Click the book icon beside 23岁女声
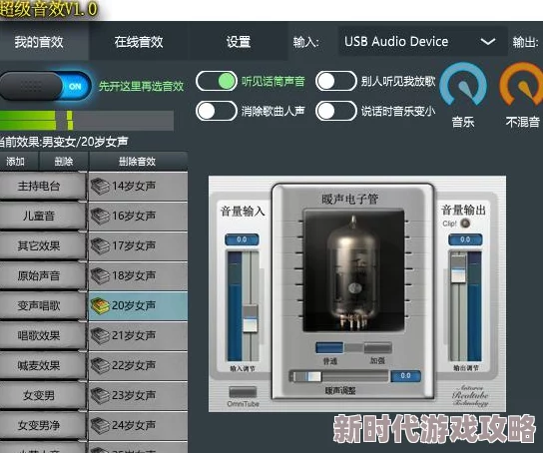The height and width of the screenshot is (453, 543). tap(100, 395)
